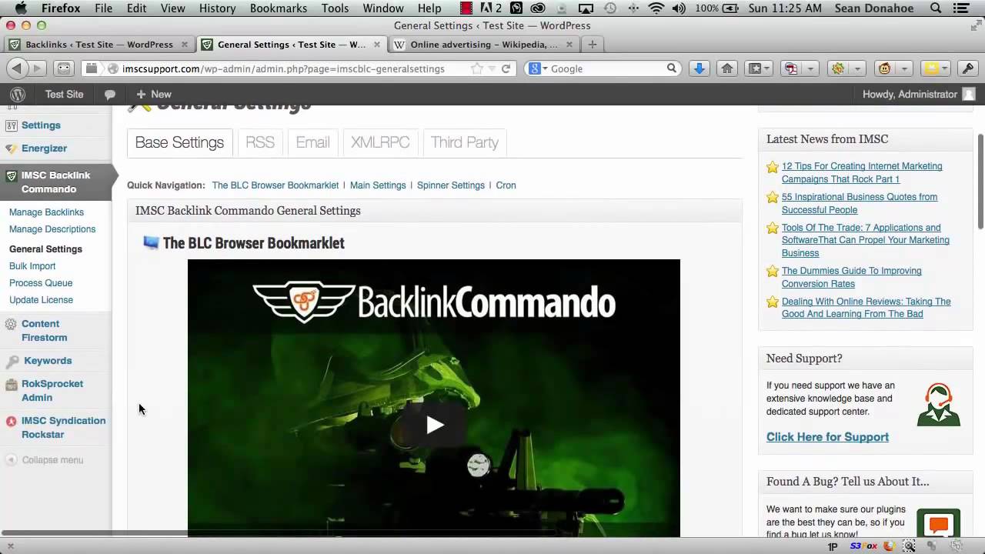Click the yellow sticky note toolbar icon
Image resolution: width=985 pixels, height=554 pixels.
[x=931, y=68]
